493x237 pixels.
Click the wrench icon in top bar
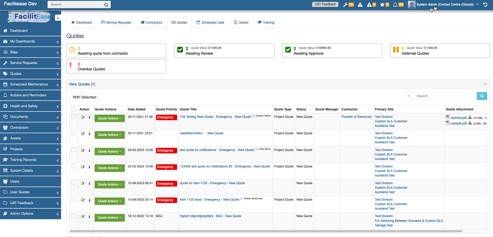pos(345,5)
